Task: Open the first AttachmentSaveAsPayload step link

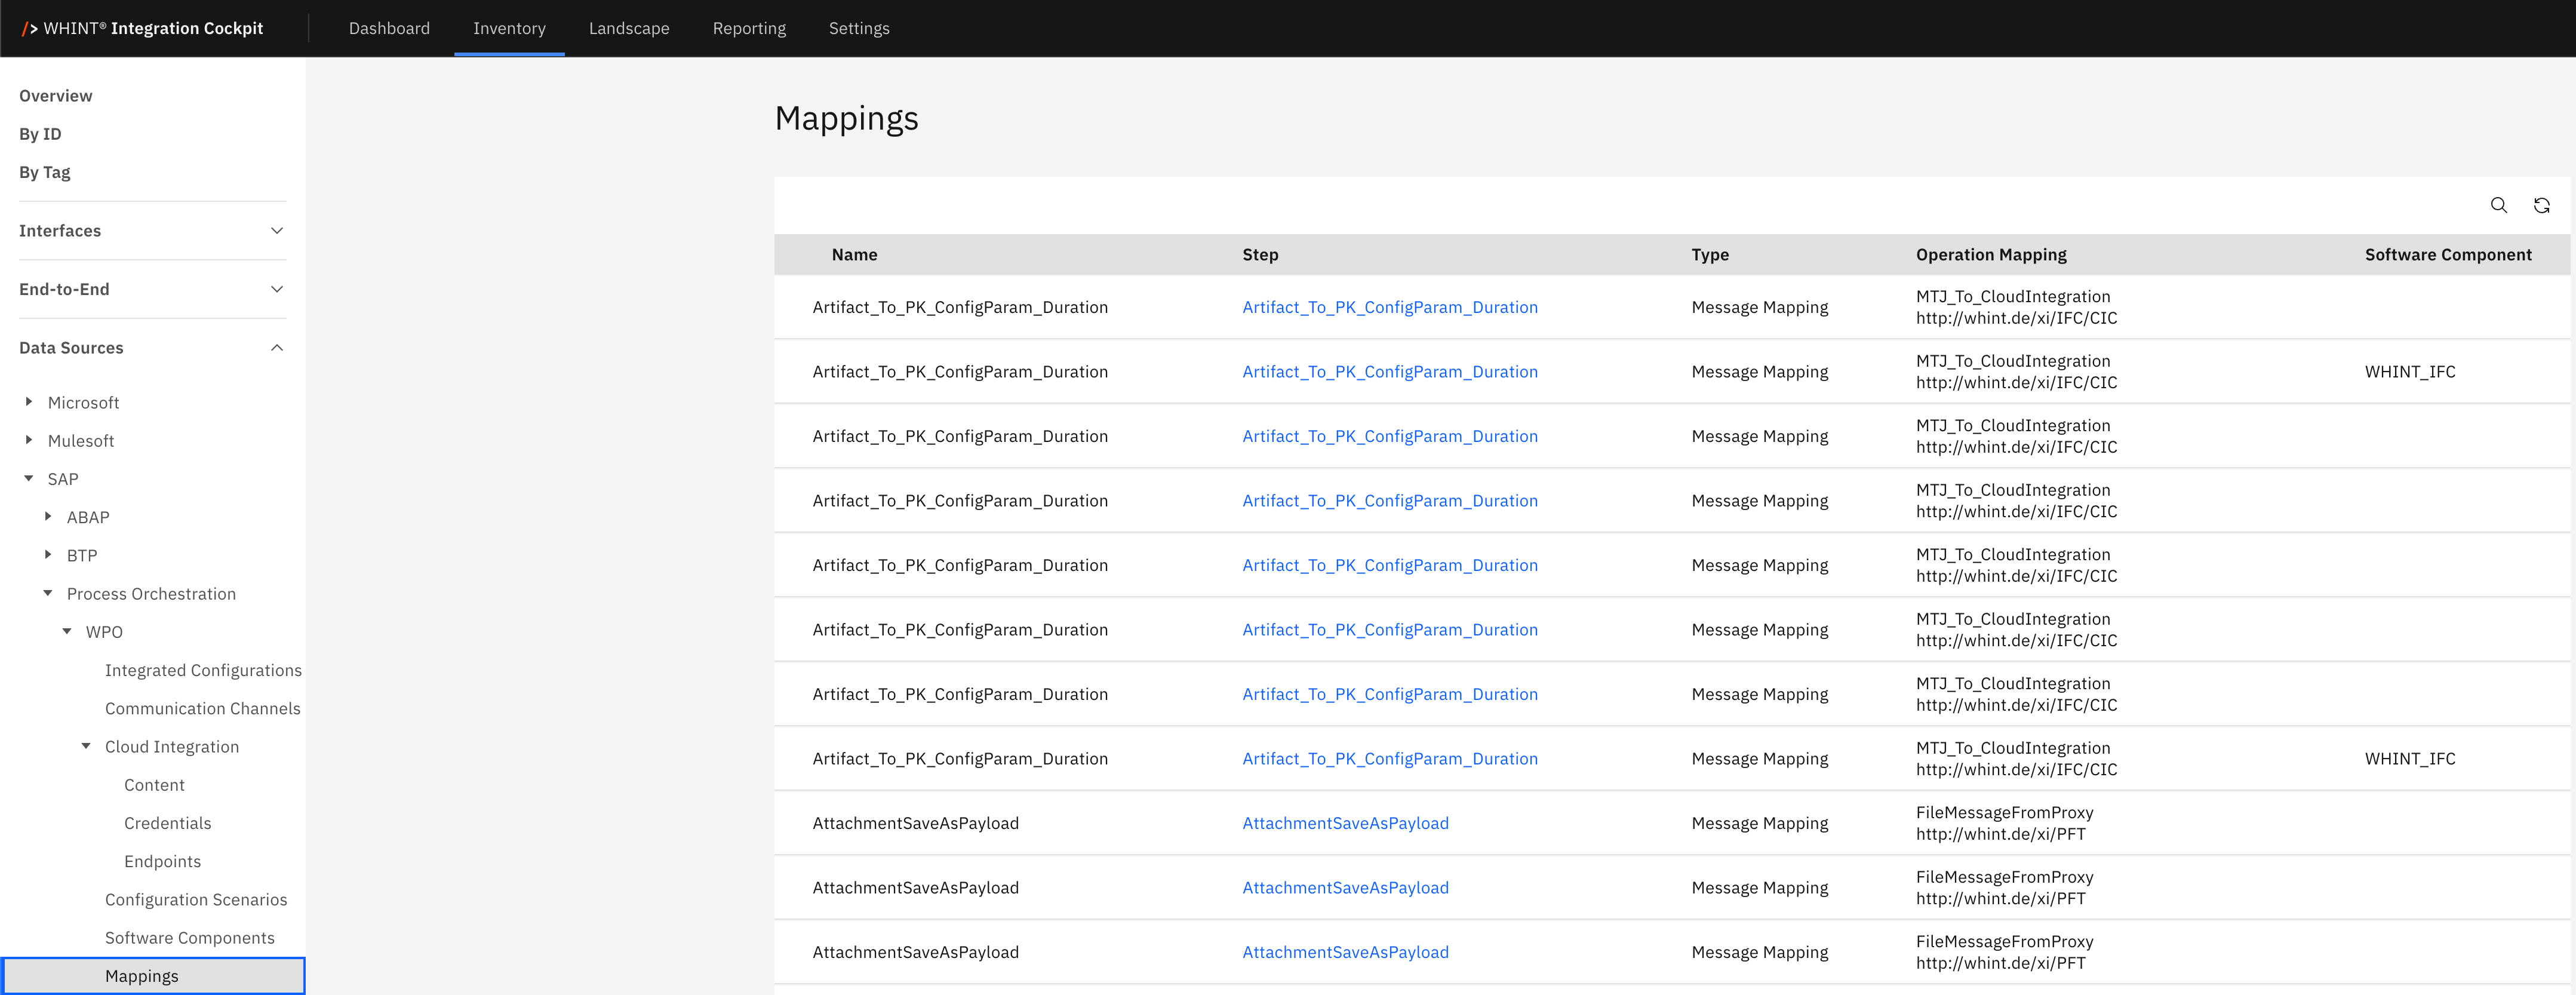Action: pos(1344,823)
